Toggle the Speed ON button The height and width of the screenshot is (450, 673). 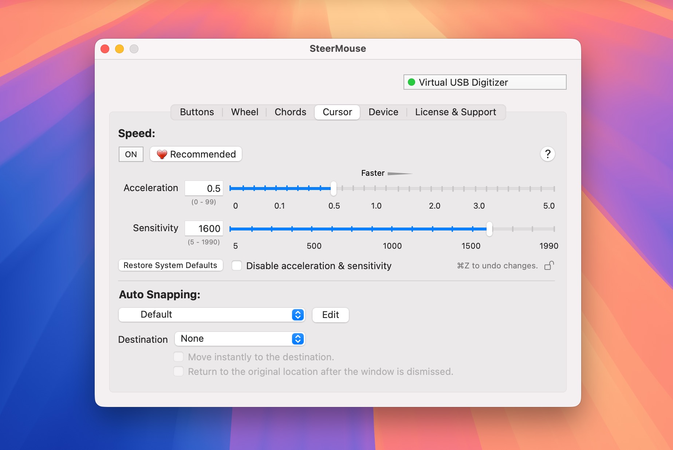coord(131,154)
